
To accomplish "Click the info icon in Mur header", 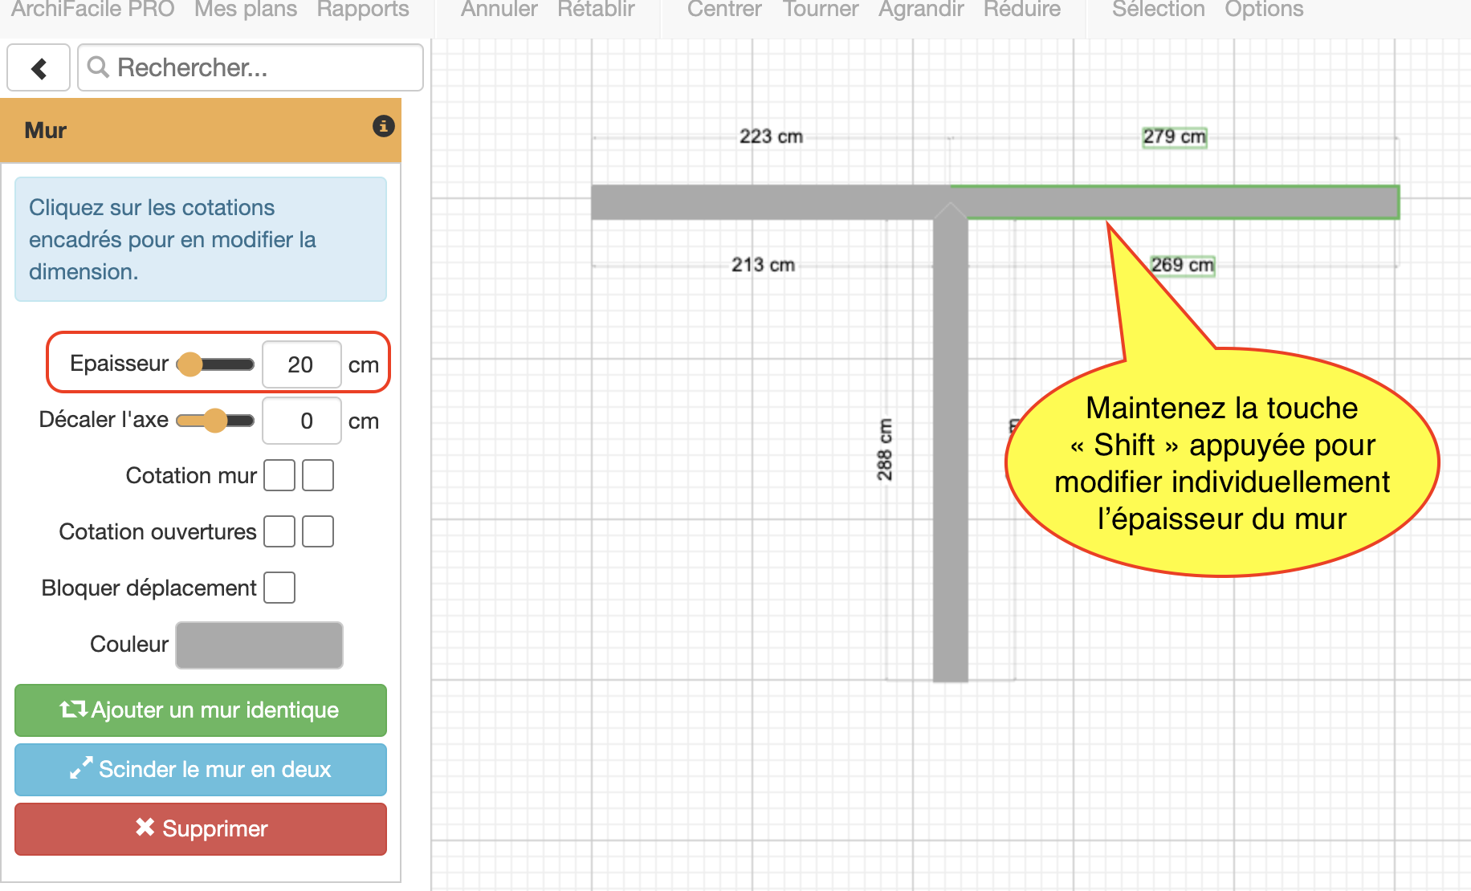I will [383, 126].
